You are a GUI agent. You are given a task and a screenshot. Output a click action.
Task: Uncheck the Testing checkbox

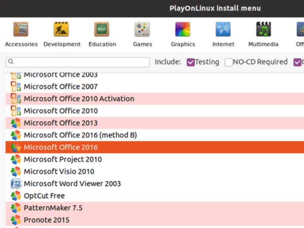(x=190, y=62)
